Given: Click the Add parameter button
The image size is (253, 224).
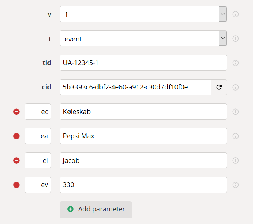Looking at the screenshot, I should [96, 209].
